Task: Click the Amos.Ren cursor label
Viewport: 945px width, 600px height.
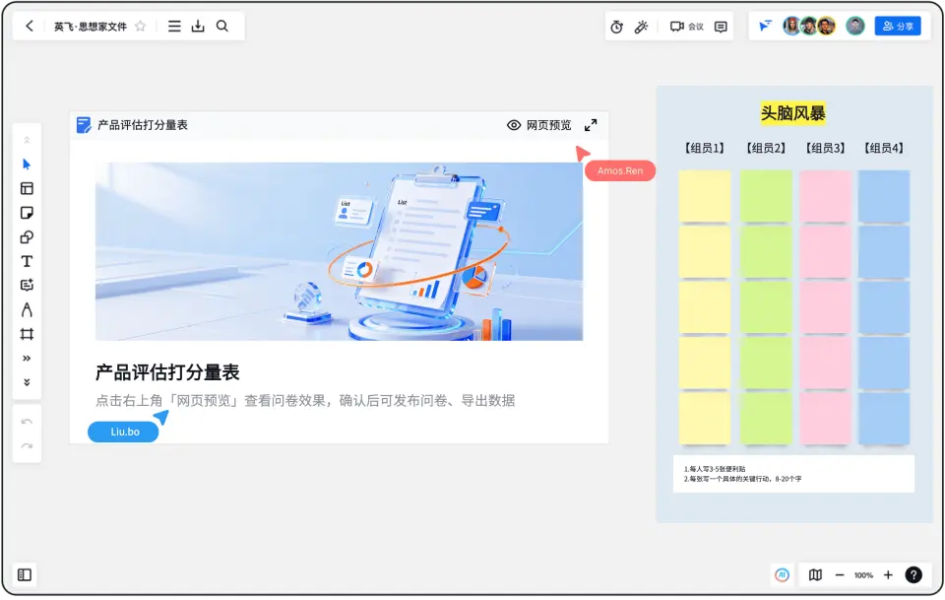Action: 619,170
